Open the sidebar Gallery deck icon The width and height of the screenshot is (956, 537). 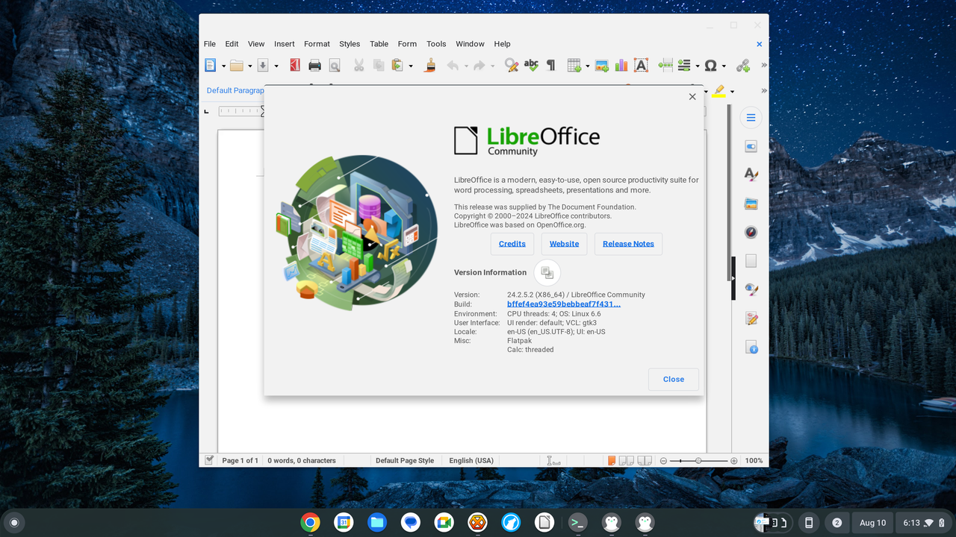coord(751,203)
